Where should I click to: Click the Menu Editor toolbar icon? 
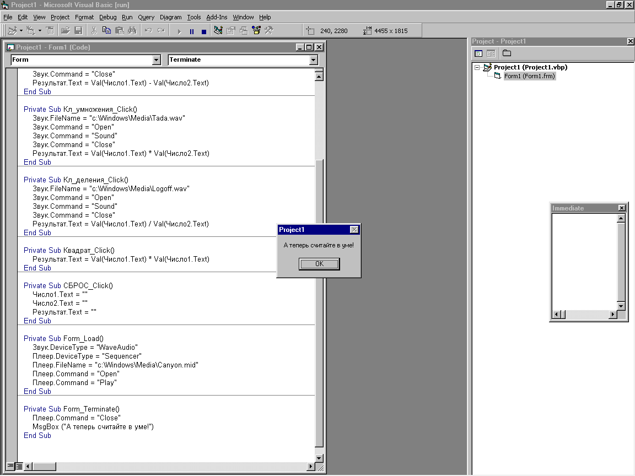[x=50, y=30]
